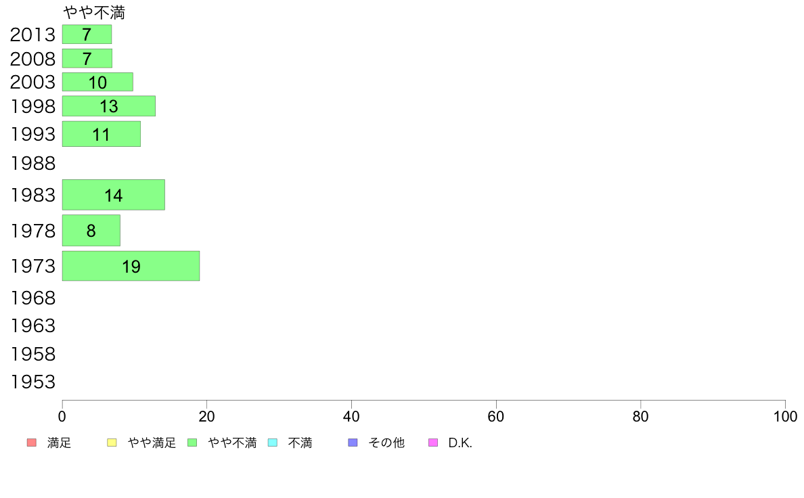
Task: Click the magenta D.K. legend swatch
Action: (x=433, y=443)
